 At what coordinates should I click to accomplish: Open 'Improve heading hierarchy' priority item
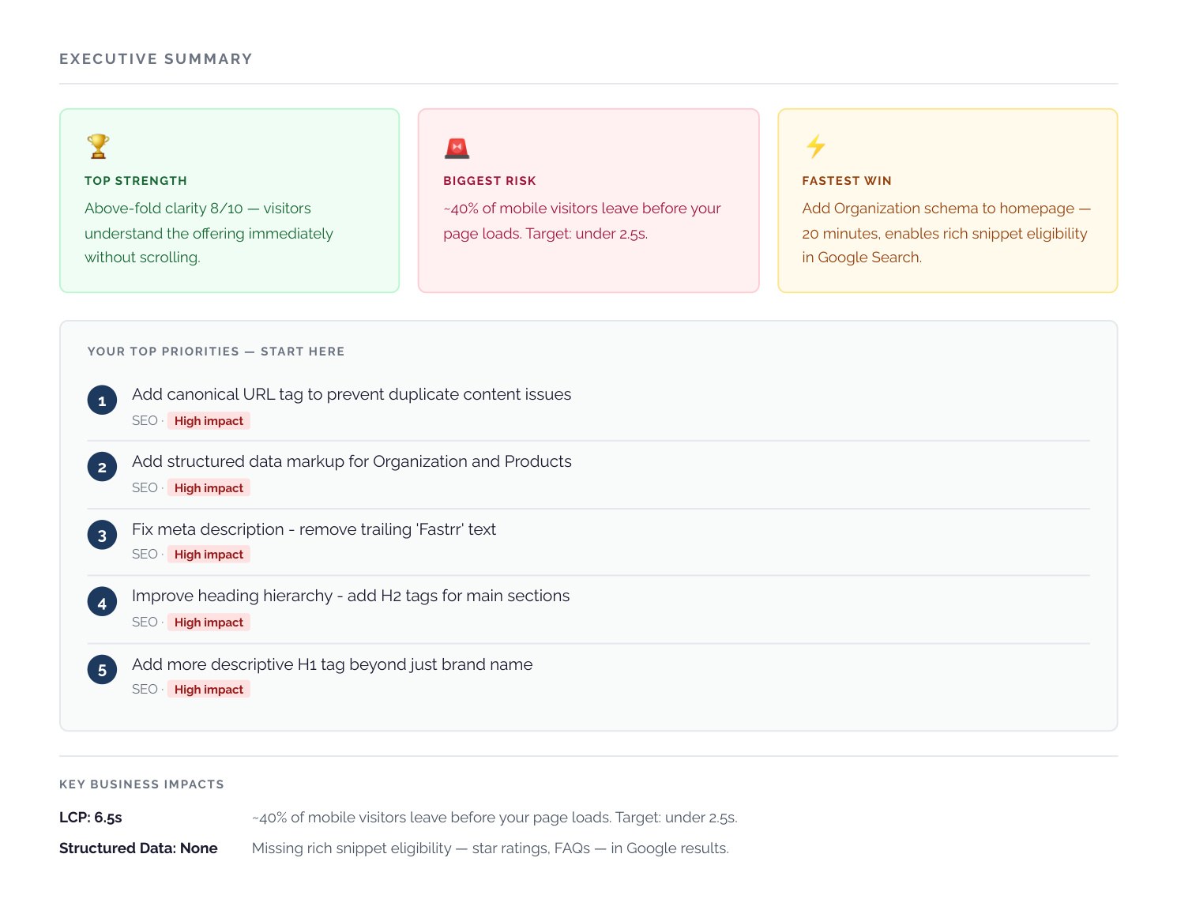coord(351,596)
